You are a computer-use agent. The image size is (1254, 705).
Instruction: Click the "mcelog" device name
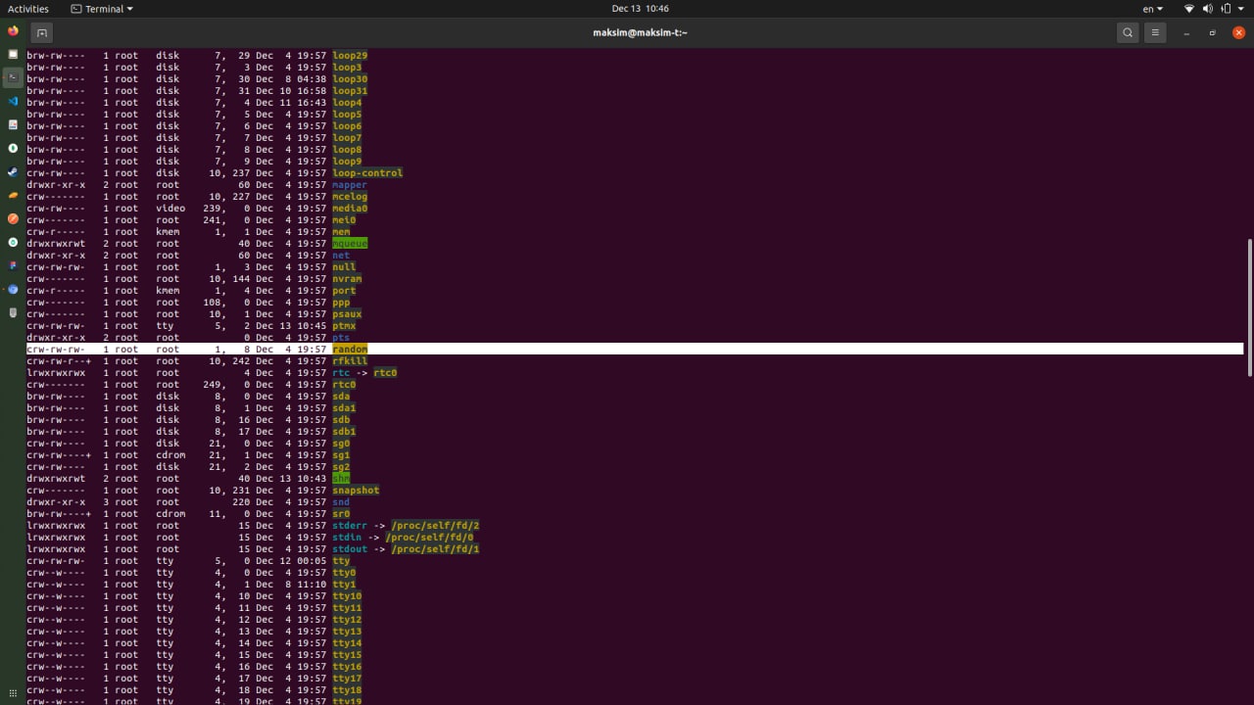coord(350,197)
